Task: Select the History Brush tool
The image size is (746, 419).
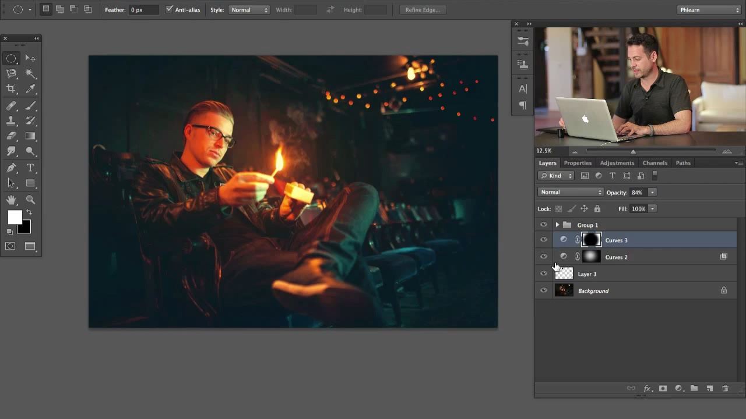Action: tap(30, 121)
